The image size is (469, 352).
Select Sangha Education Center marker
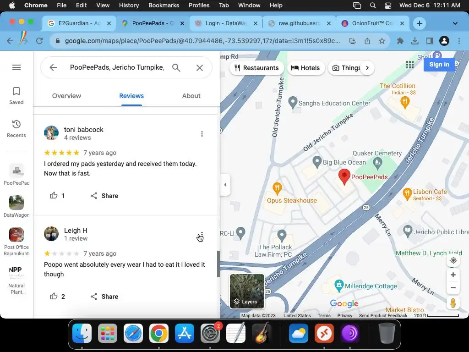[x=293, y=103]
